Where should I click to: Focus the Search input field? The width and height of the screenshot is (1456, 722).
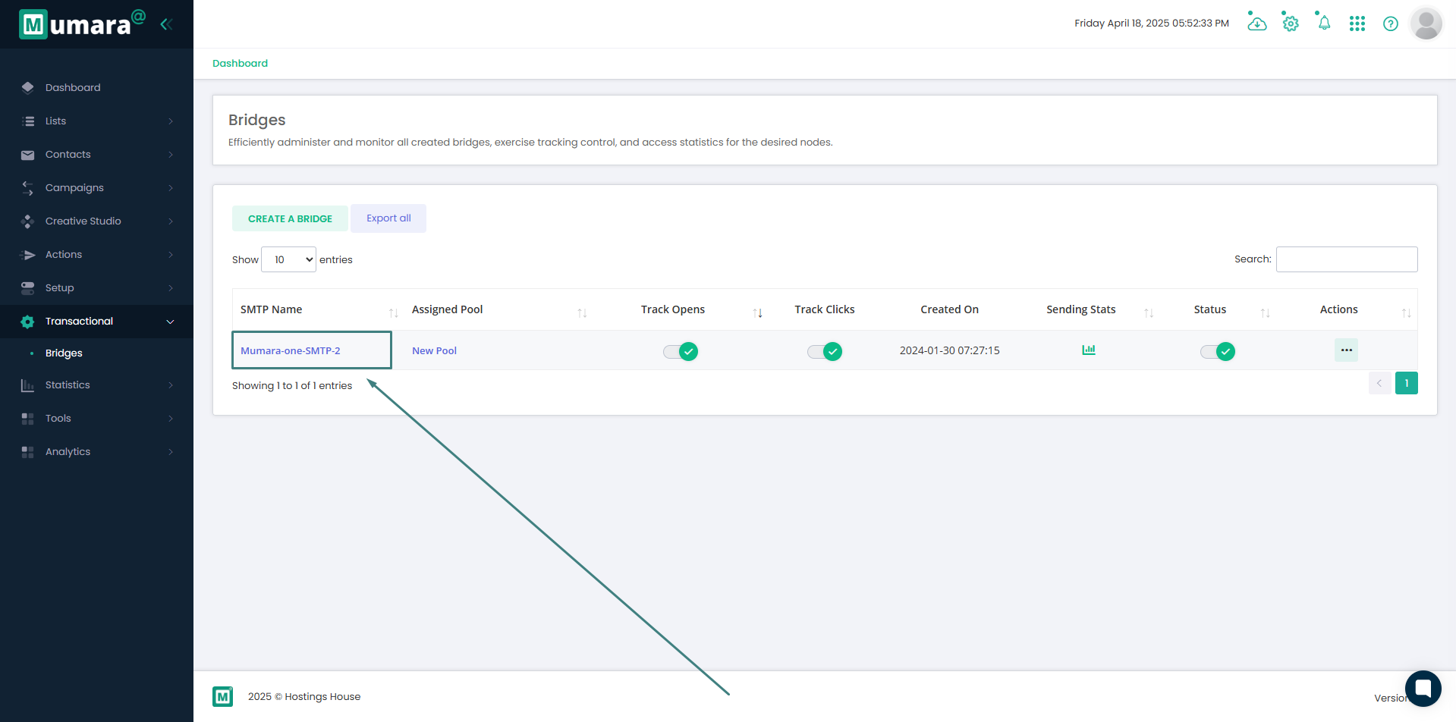tap(1347, 259)
